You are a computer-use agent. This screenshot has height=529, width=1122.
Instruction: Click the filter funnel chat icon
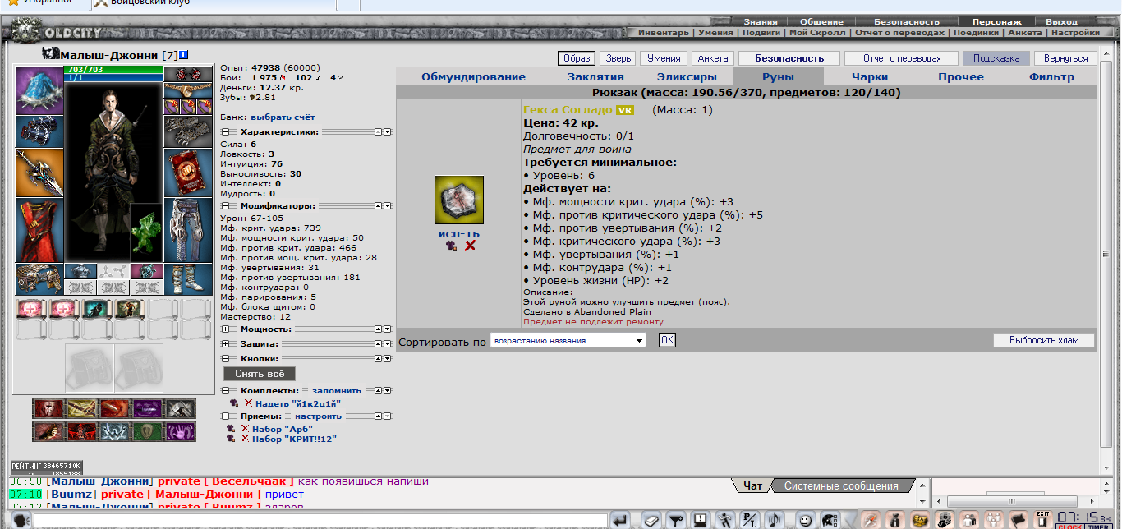click(676, 520)
